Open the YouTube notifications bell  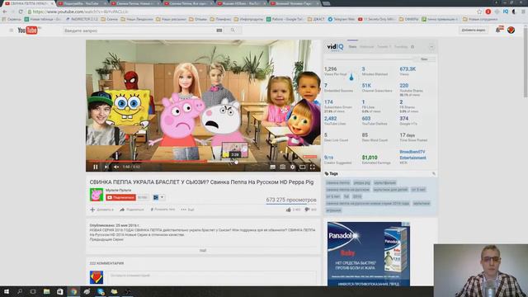tap(499, 30)
